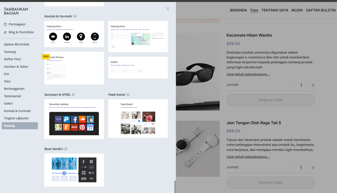
Task: Select the Feed Sosial template thumbnail
Action: 138,119
